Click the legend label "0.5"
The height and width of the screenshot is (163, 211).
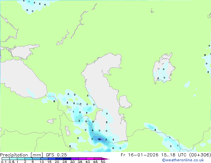[12, 162]
